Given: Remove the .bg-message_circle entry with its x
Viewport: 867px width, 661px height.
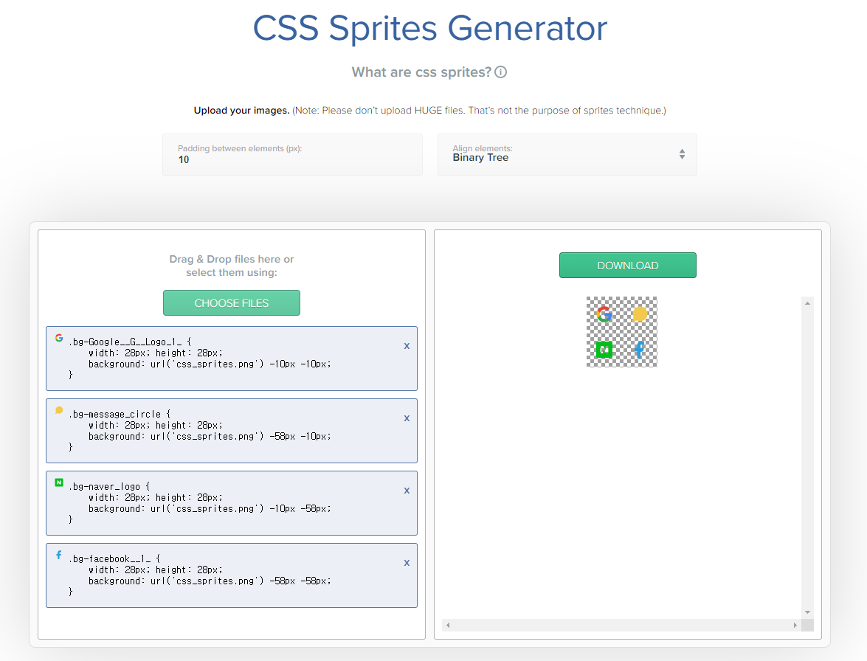Looking at the screenshot, I should (407, 418).
